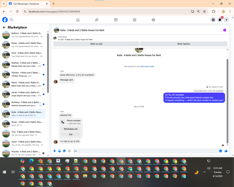Open the first Bryan conversation with representative message
234x187 pixels.
click(x=23, y=45)
